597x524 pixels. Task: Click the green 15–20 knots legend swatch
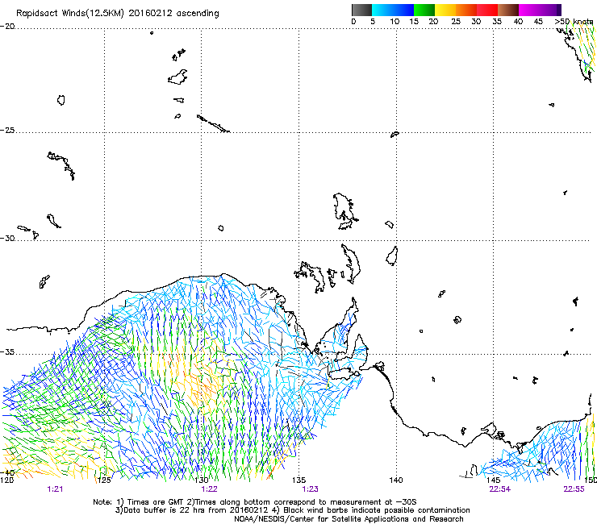point(424,10)
